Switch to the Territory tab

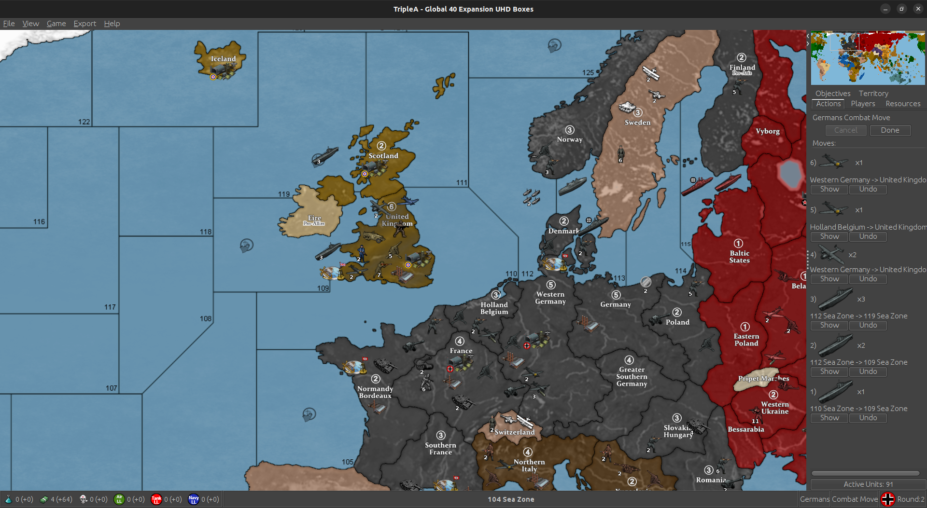(873, 93)
